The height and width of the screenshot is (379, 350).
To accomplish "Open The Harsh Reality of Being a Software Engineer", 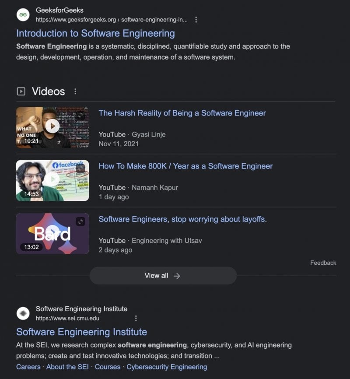I will (x=182, y=113).
